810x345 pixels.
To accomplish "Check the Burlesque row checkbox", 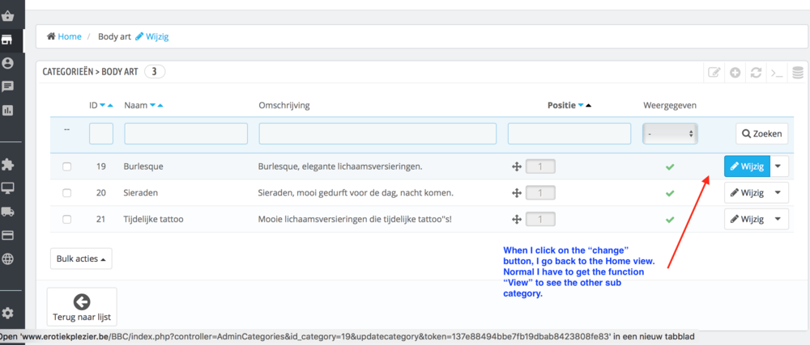I will (66, 166).
